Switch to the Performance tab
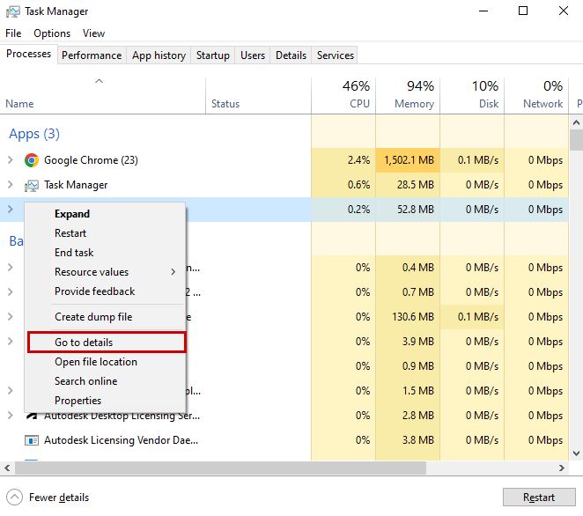Screen dimensions: 583x516 click(92, 55)
